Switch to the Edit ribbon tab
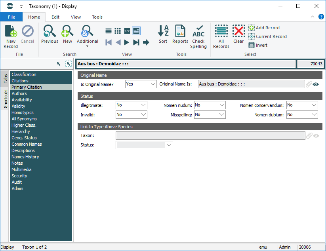The image size is (326, 251). click(x=55, y=17)
